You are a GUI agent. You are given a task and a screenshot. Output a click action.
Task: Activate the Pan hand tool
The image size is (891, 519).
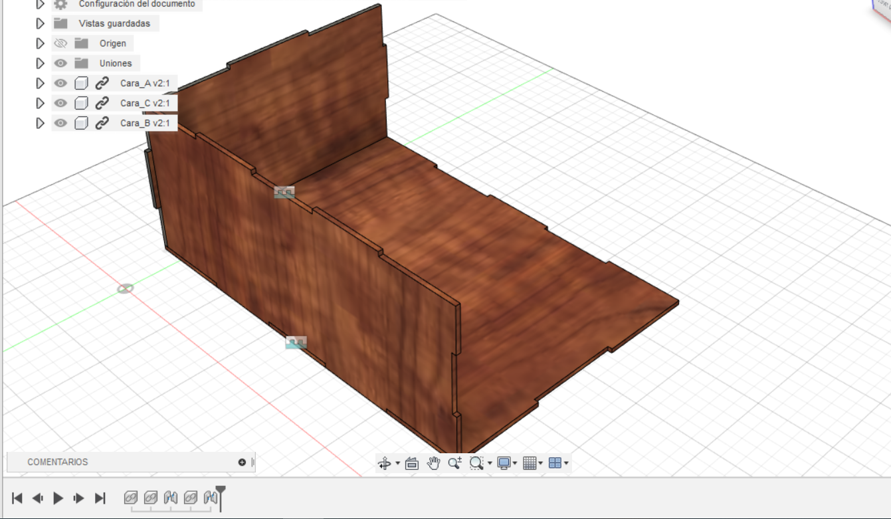[433, 463]
